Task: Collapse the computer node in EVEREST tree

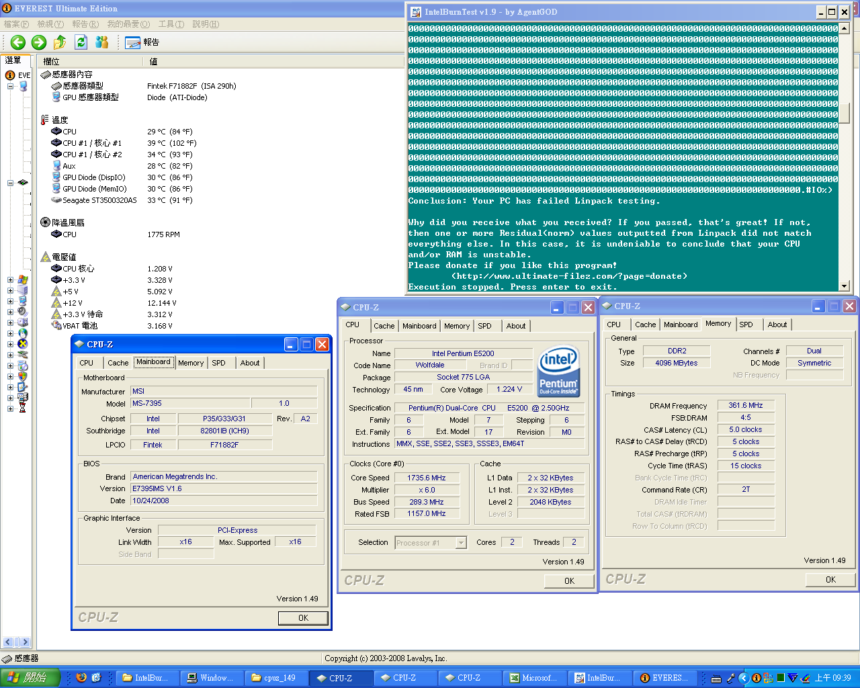Action: [x=10, y=86]
